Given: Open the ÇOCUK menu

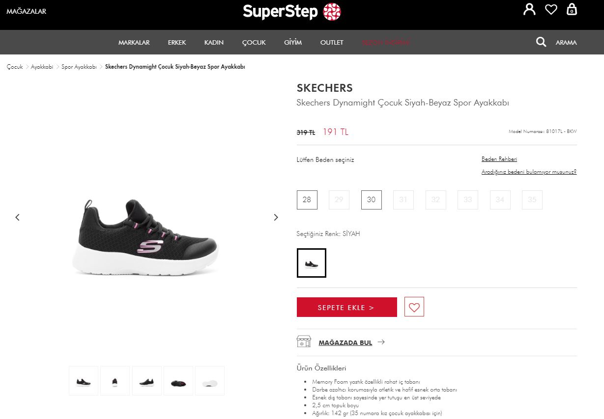Looking at the screenshot, I should 254,43.
